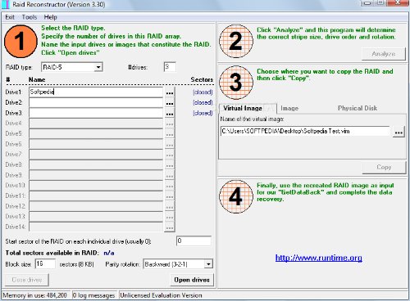Open the Exit menu
This screenshot has height=301, width=410.
(x=10, y=17)
